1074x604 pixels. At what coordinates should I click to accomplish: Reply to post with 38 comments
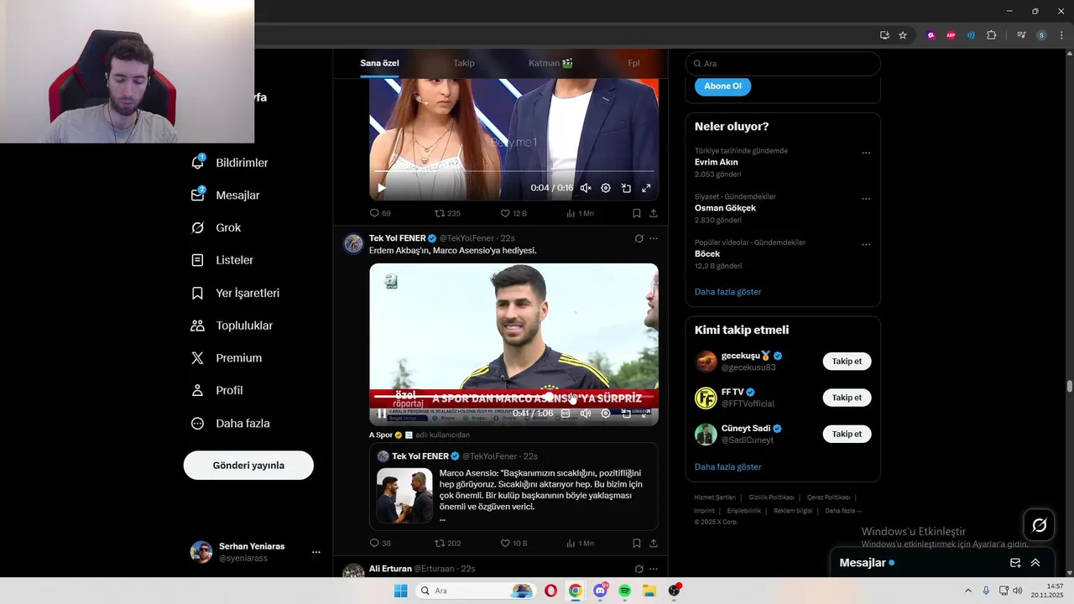point(380,543)
